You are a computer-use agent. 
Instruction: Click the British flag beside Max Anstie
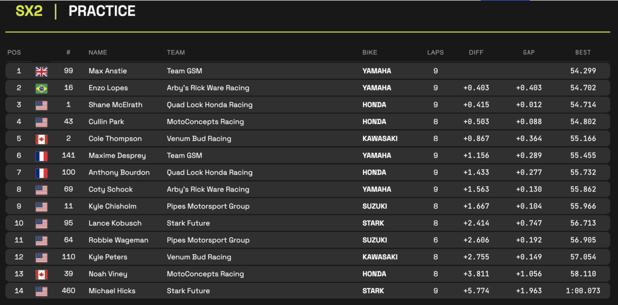pos(41,71)
